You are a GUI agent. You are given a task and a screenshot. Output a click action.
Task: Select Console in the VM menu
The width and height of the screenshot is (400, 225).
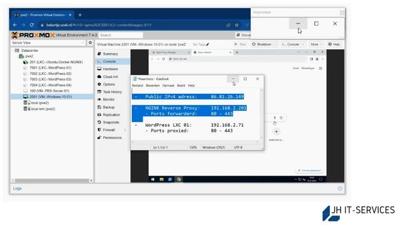coord(109,61)
